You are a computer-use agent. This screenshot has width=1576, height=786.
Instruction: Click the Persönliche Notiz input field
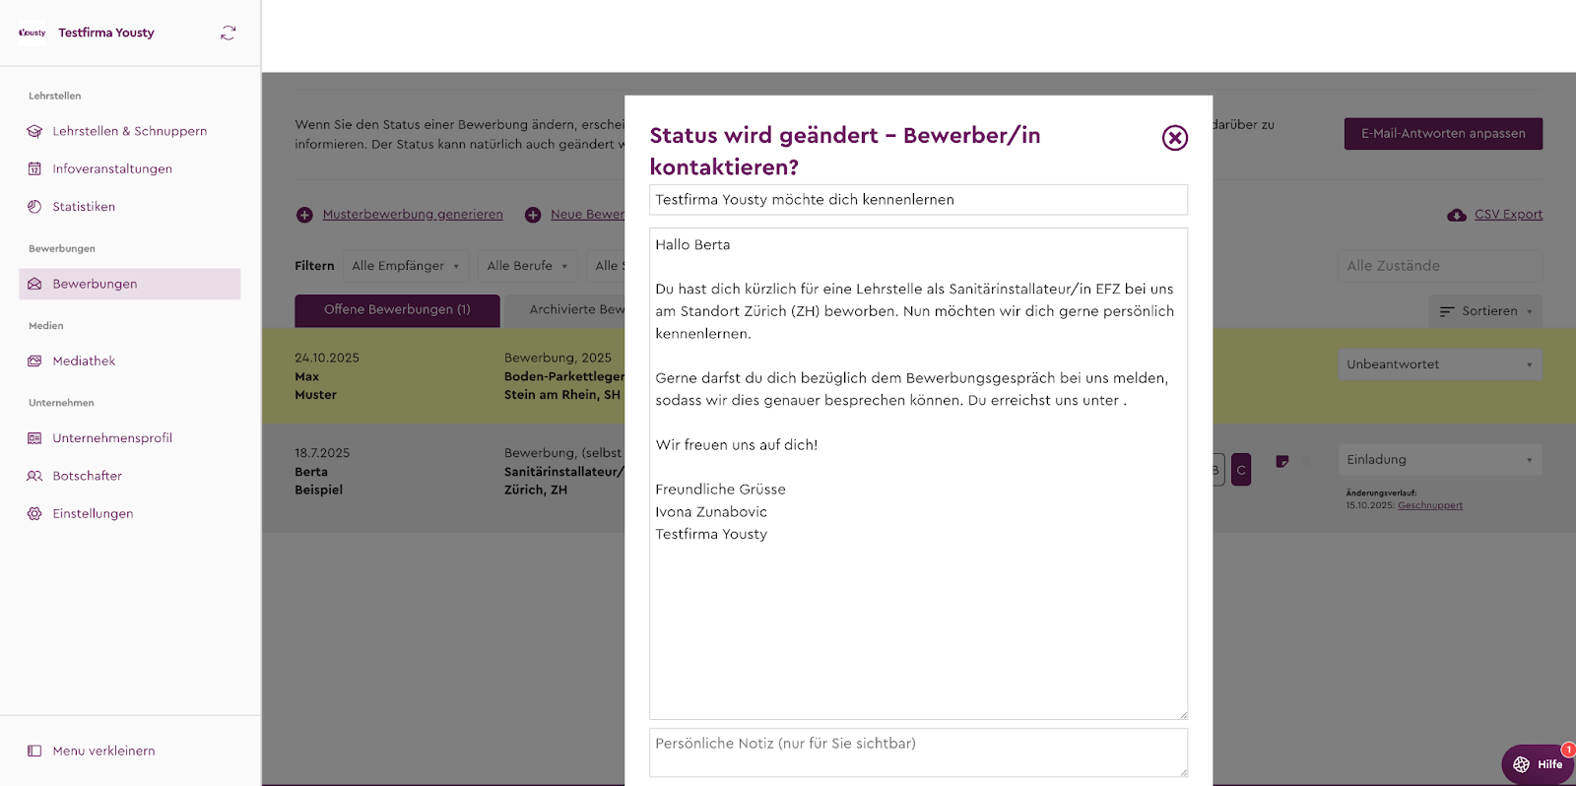tap(918, 753)
